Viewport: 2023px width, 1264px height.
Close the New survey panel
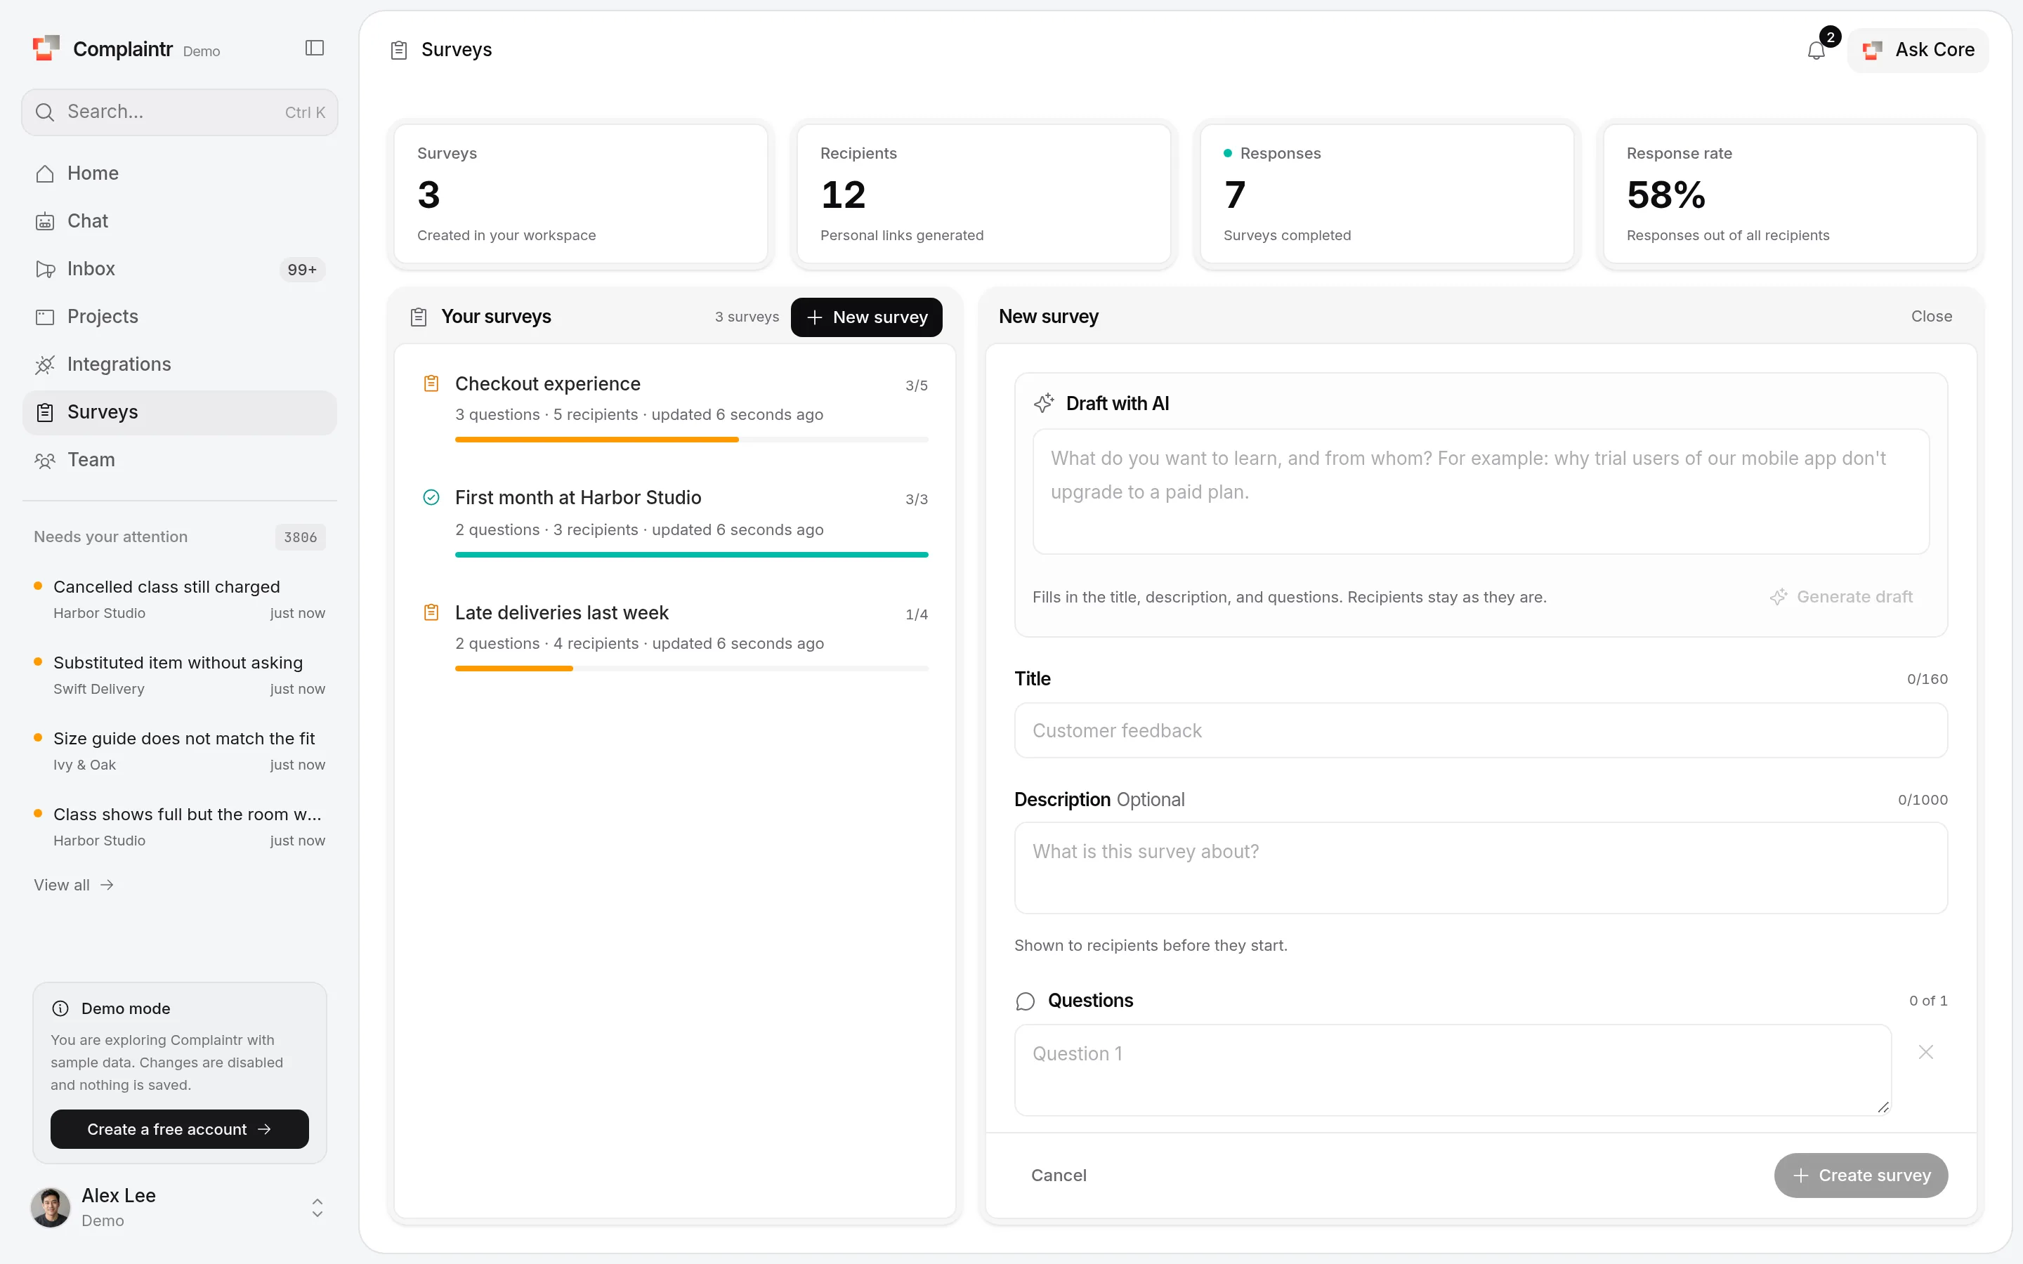click(1931, 317)
